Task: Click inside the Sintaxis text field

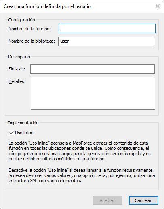Action: (93, 69)
